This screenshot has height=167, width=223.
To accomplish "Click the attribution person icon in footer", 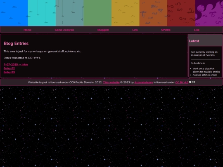I will pos(193,82).
